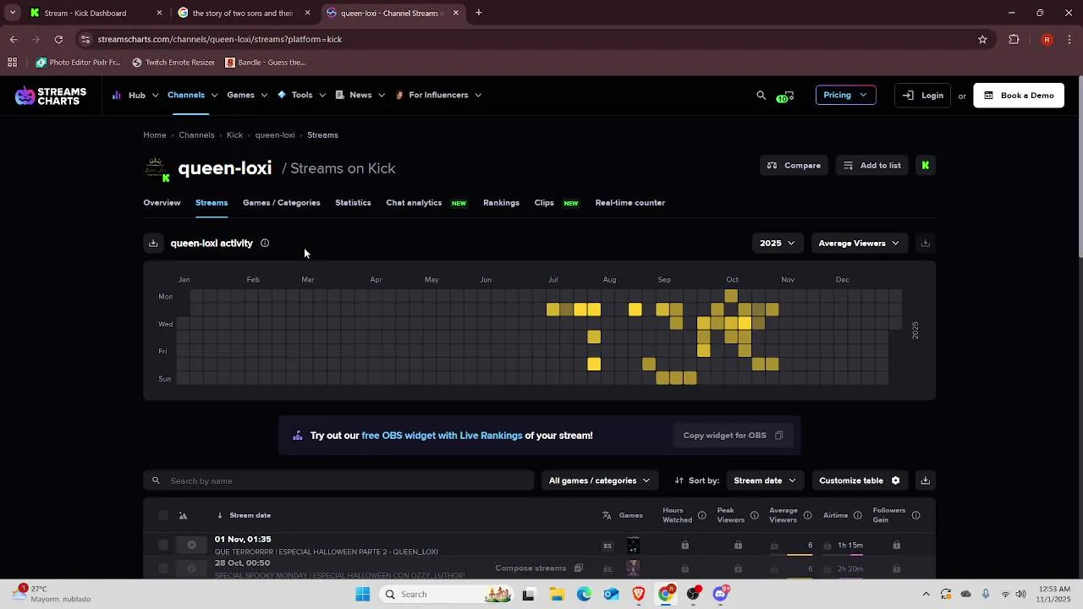This screenshot has width=1083, height=609.
Task: Open Chrome apps grid in bookmarks bar
Action: [x=12, y=63]
